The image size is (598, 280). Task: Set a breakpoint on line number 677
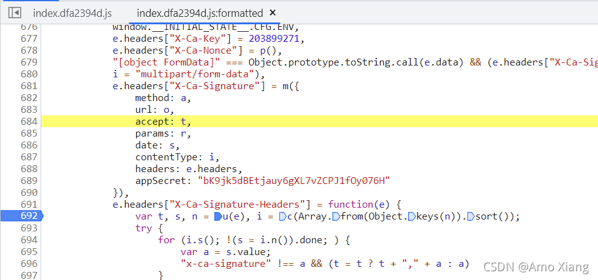(29, 39)
